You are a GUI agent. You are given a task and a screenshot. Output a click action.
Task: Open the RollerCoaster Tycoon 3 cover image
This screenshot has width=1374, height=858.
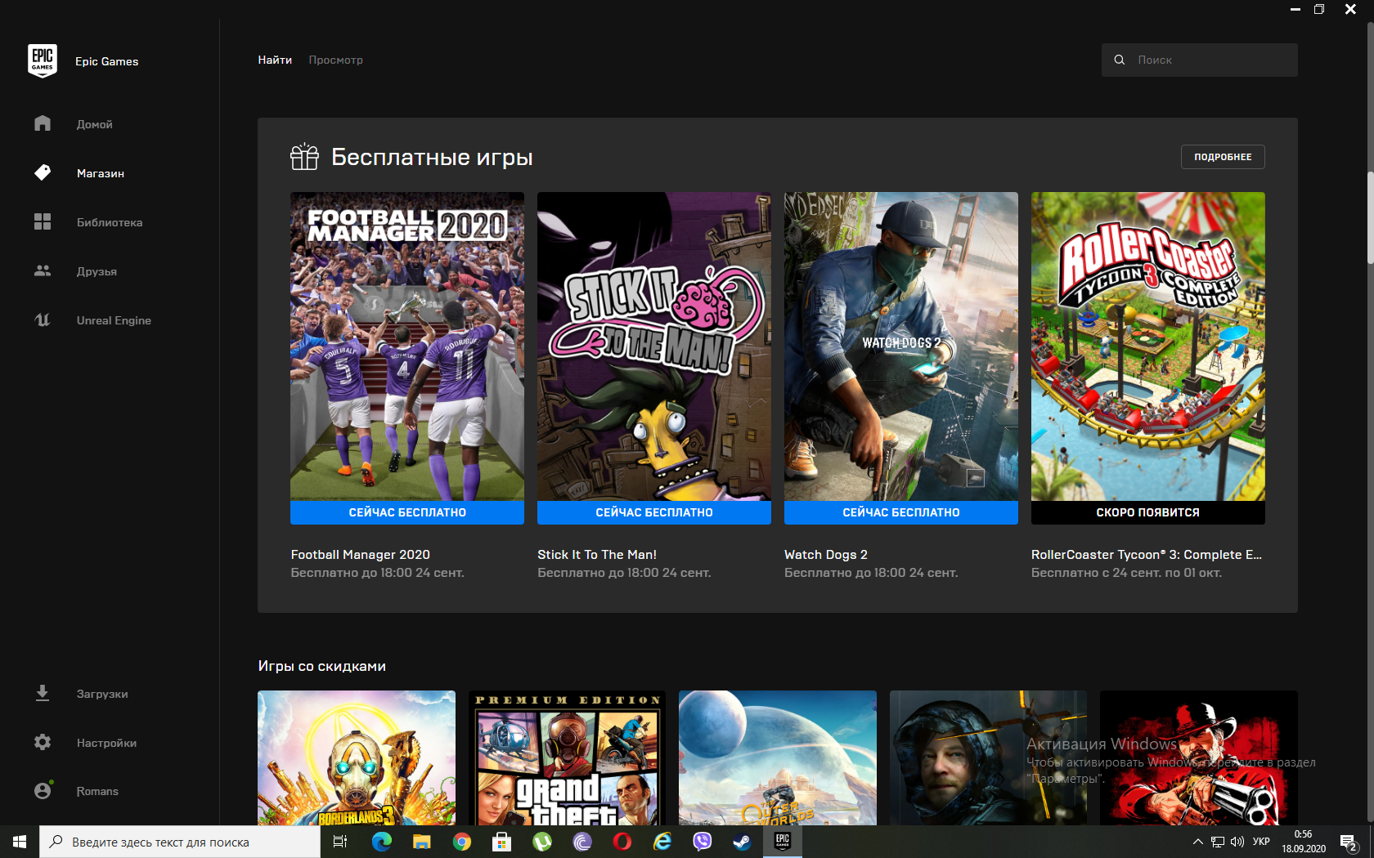point(1148,346)
